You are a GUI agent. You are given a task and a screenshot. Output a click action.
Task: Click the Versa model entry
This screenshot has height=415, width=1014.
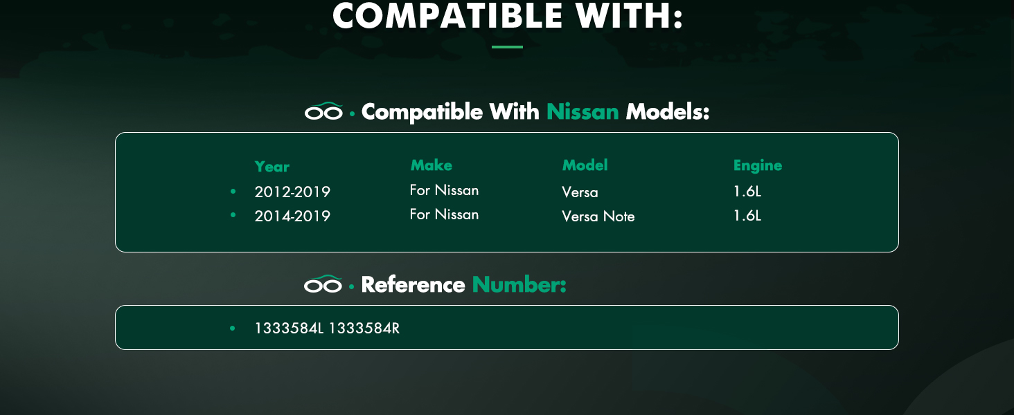580,192
